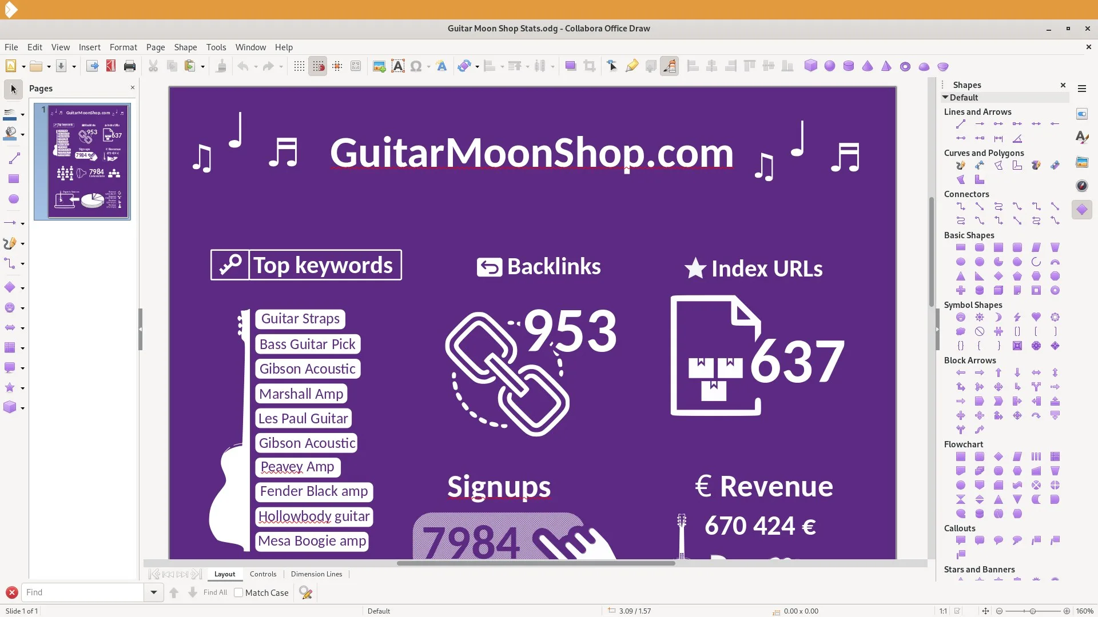Click the Export as PDF icon
Image resolution: width=1098 pixels, height=617 pixels.
111,66
